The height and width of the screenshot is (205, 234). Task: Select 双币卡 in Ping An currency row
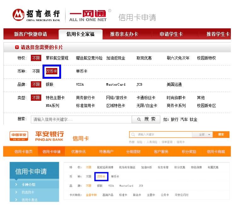click(x=101, y=177)
